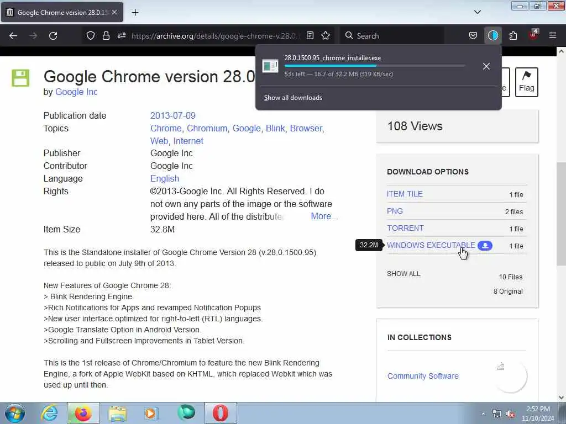Cancel the chrome_installer.exe download

486,66
